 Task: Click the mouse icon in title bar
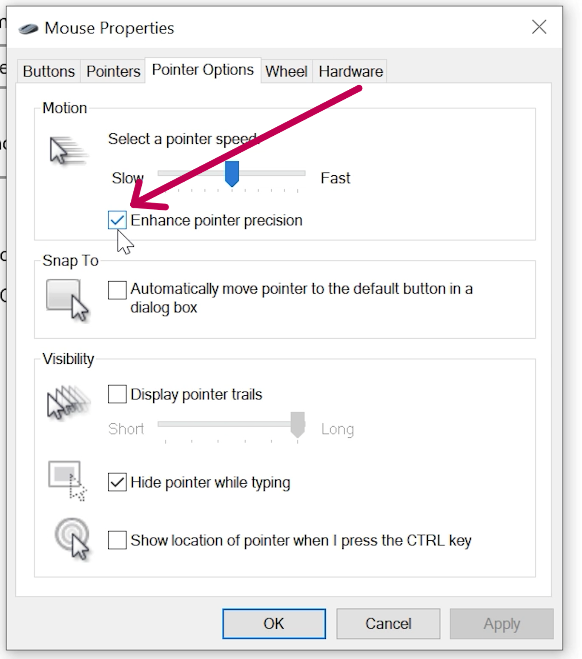point(28,29)
